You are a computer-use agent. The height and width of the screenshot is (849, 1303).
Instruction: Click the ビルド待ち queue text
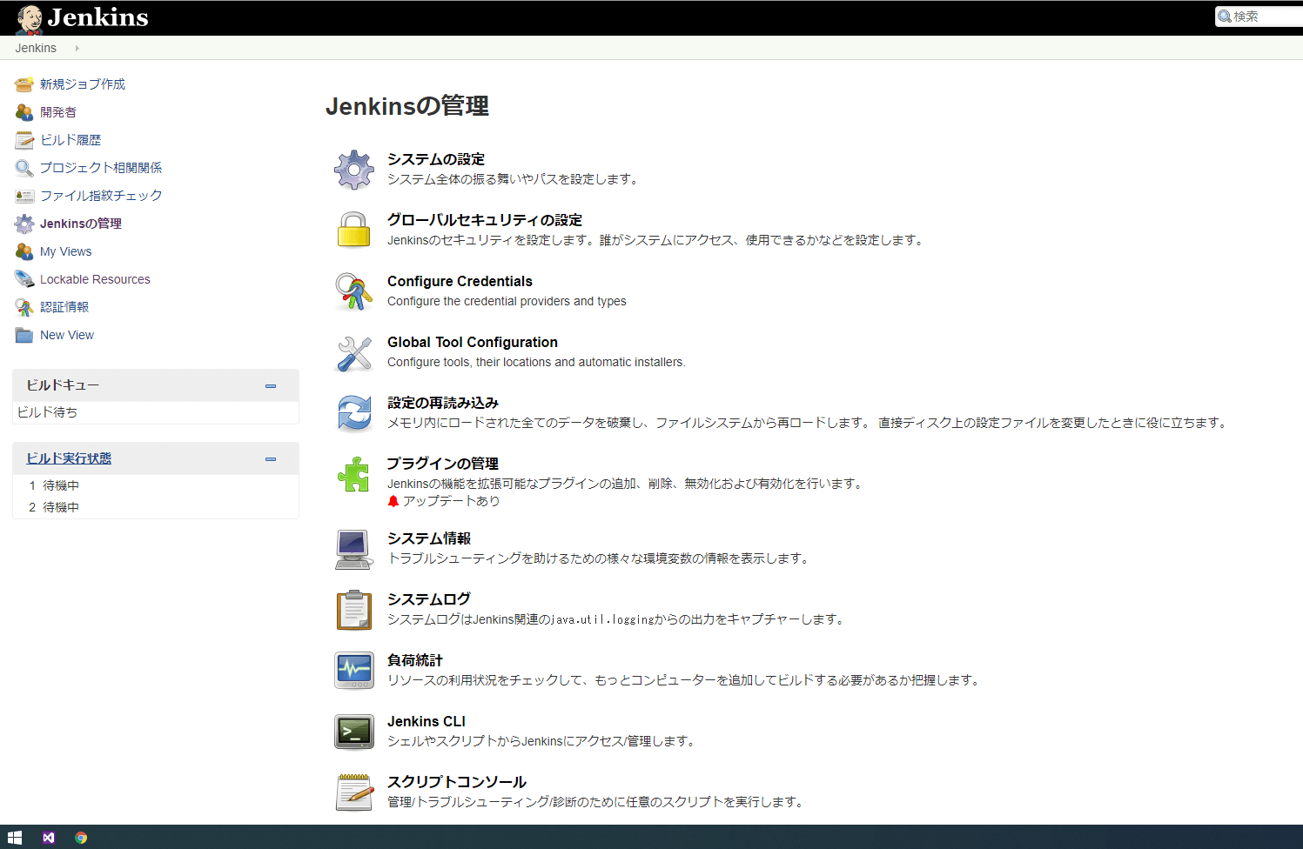[48, 412]
